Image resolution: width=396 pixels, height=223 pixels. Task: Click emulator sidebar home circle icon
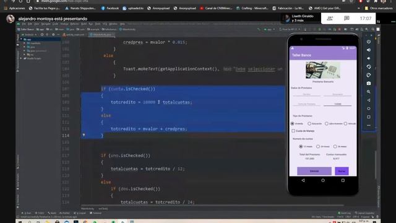click(369, 108)
